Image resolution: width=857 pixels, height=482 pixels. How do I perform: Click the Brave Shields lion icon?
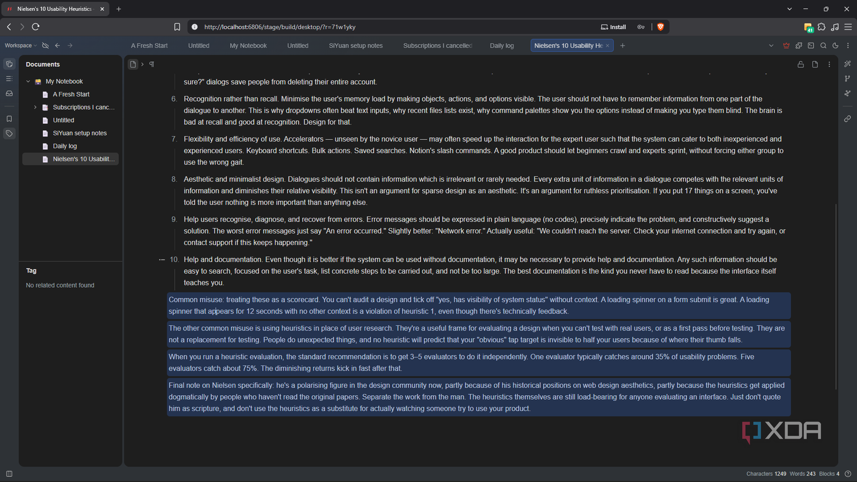[660, 27]
